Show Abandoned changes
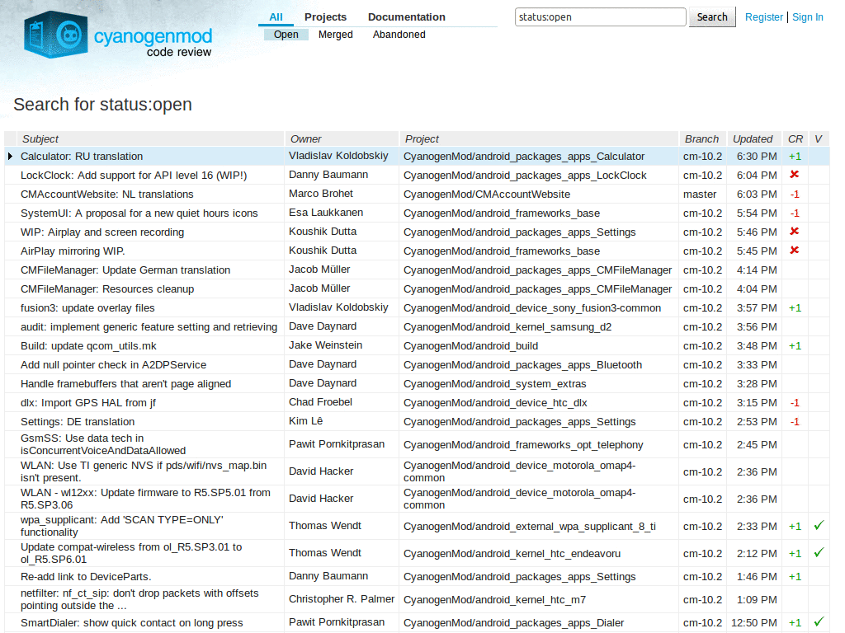This screenshot has height=633, width=845. 399,35
